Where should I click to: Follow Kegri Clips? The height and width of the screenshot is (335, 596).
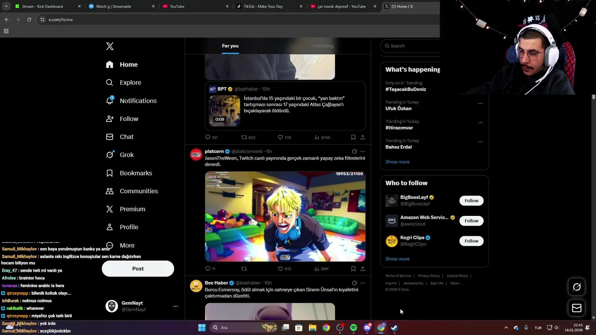[x=471, y=241]
